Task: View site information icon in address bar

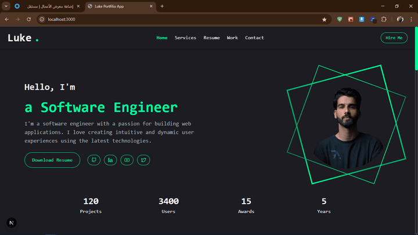Action: click(x=42, y=19)
